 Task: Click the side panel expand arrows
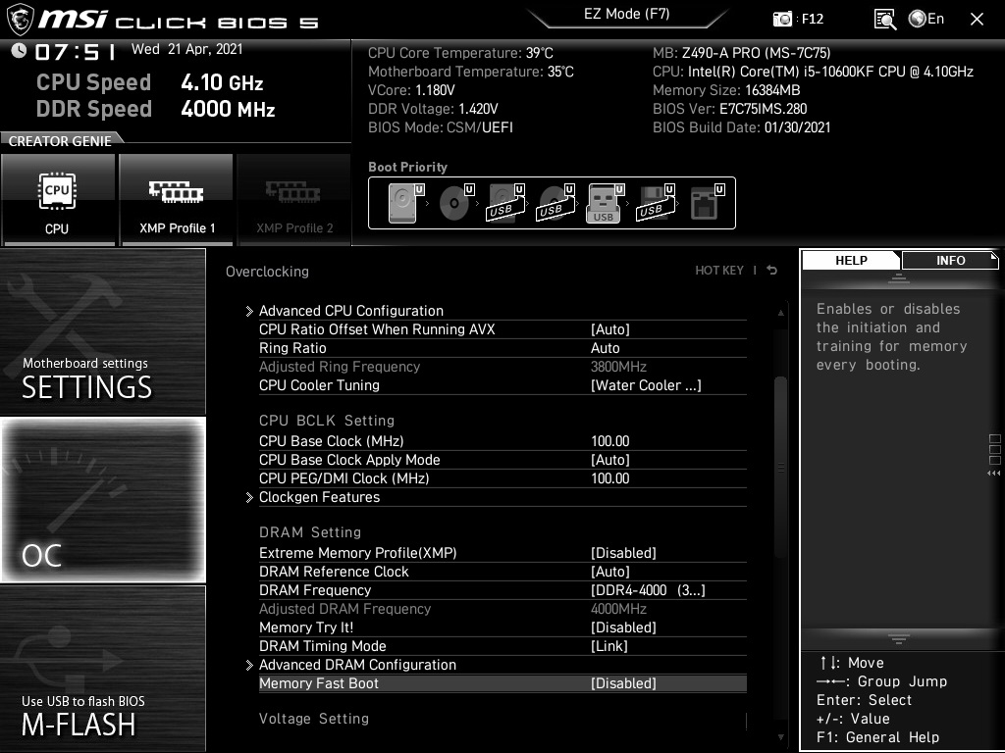tap(994, 474)
